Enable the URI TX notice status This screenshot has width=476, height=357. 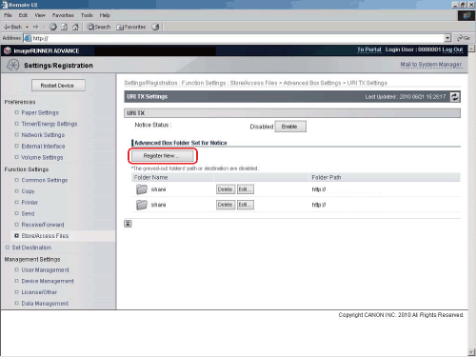point(290,127)
